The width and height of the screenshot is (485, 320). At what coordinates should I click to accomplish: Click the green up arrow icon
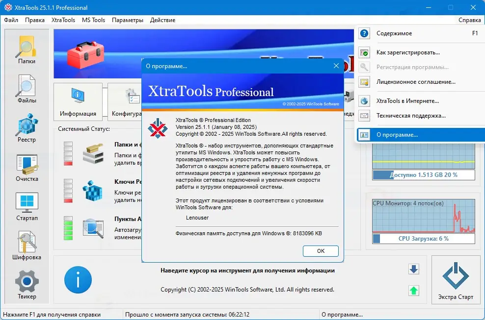413,290
